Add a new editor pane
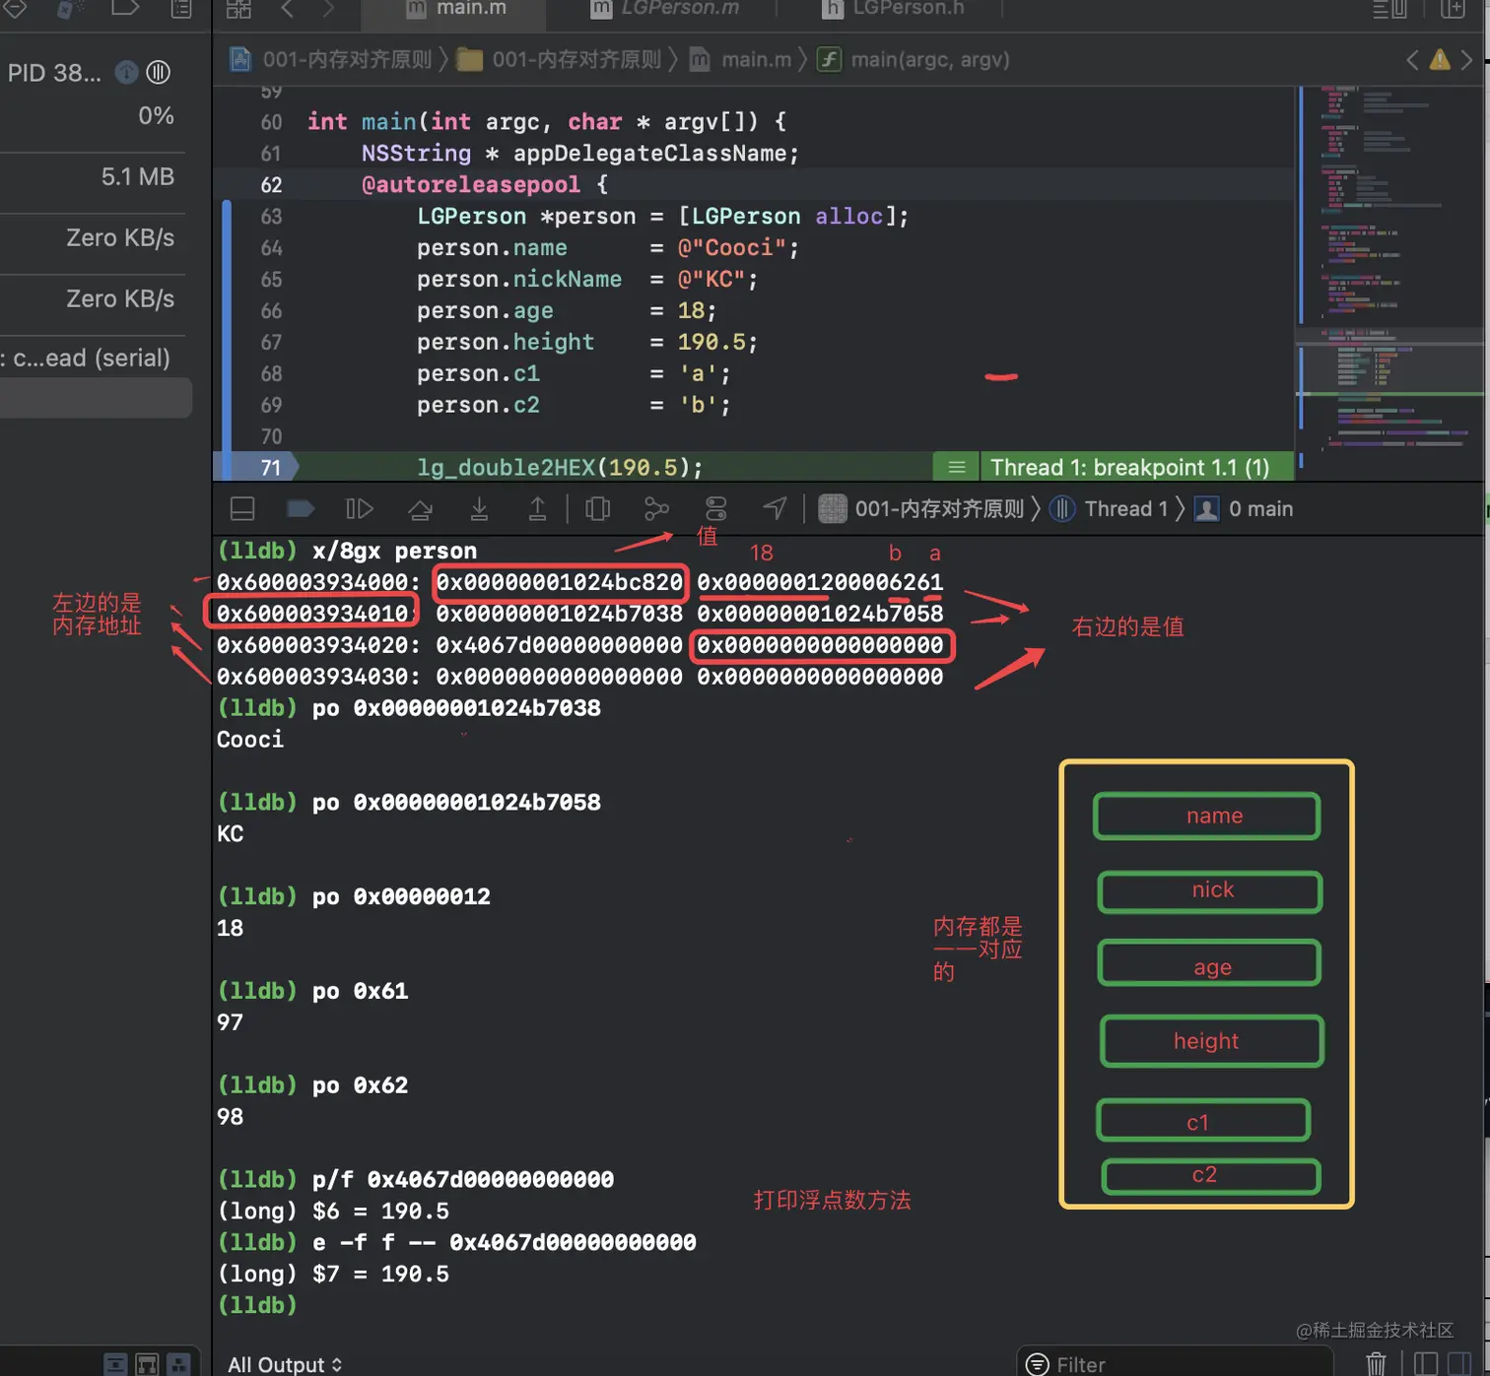The height and width of the screenshot is (1376, 1490). click(1453, 9)
